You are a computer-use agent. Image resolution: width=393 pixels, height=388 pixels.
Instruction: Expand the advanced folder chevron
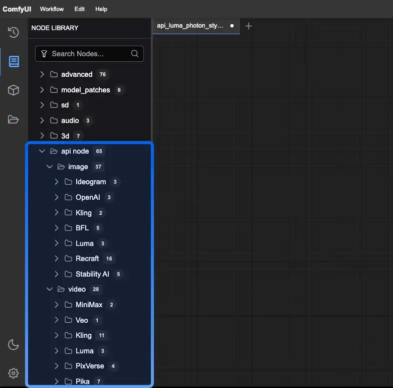[42, 74]
